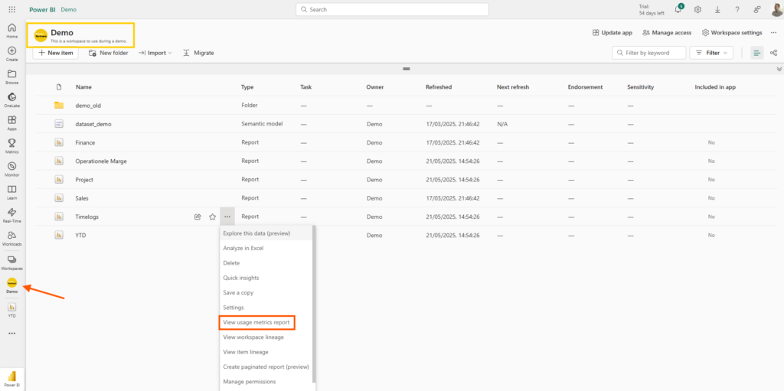Open Workloads in the sidebar
This screenshot has height=391, width=784.
pos(12,239)
